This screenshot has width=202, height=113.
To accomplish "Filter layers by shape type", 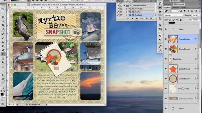I will pyautogui.click(x=192, y=11).
